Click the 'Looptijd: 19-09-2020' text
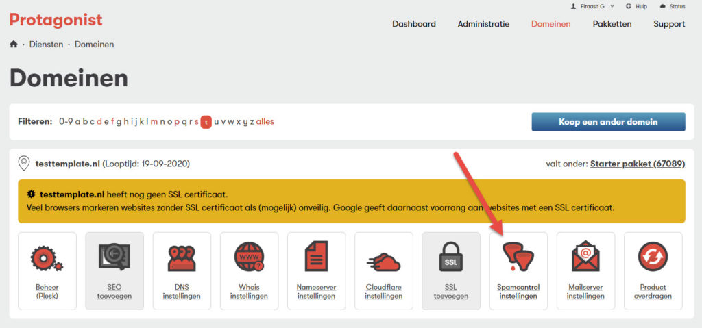 (x=146, y=164)
